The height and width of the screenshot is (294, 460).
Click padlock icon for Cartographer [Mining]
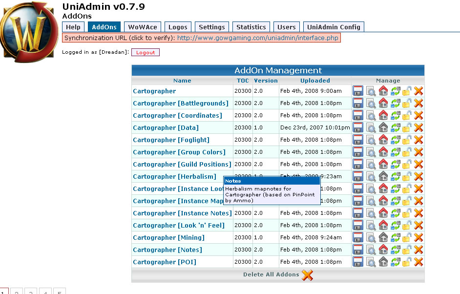point(407,237)
